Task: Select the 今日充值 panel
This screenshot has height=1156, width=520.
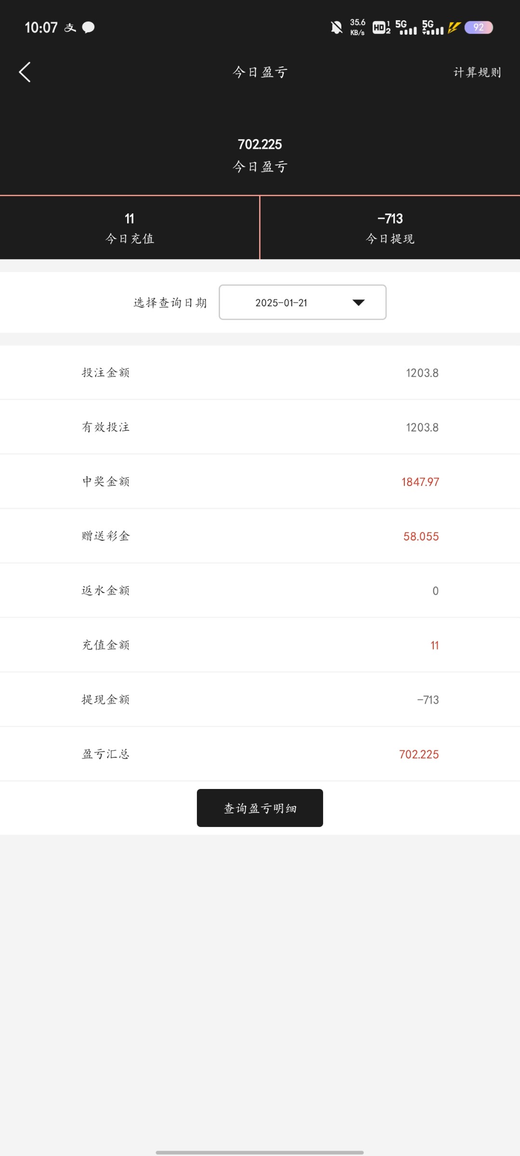Action: (130, 228)
